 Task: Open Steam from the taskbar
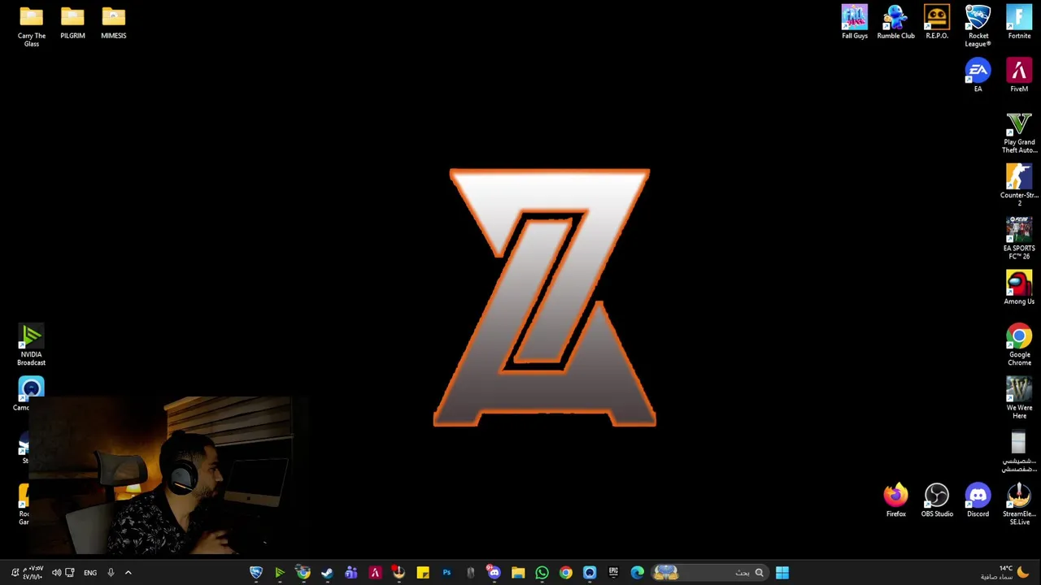click(x=327, y=573)
